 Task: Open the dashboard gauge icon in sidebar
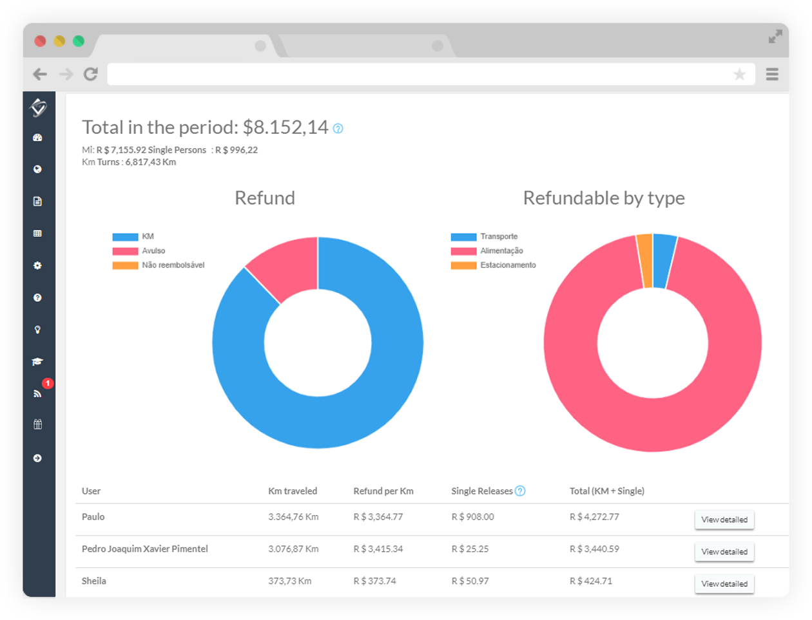37,137
